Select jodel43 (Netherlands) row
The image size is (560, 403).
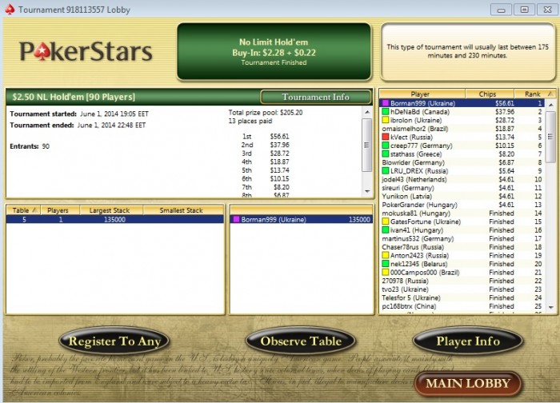click(462, 180)
